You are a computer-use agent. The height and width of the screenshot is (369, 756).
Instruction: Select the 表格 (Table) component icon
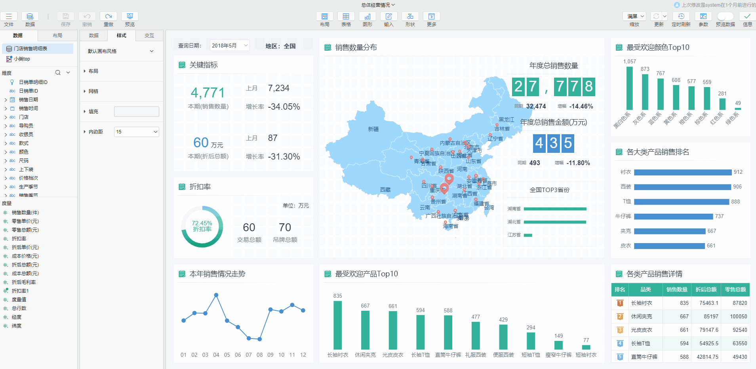point(346,17)
